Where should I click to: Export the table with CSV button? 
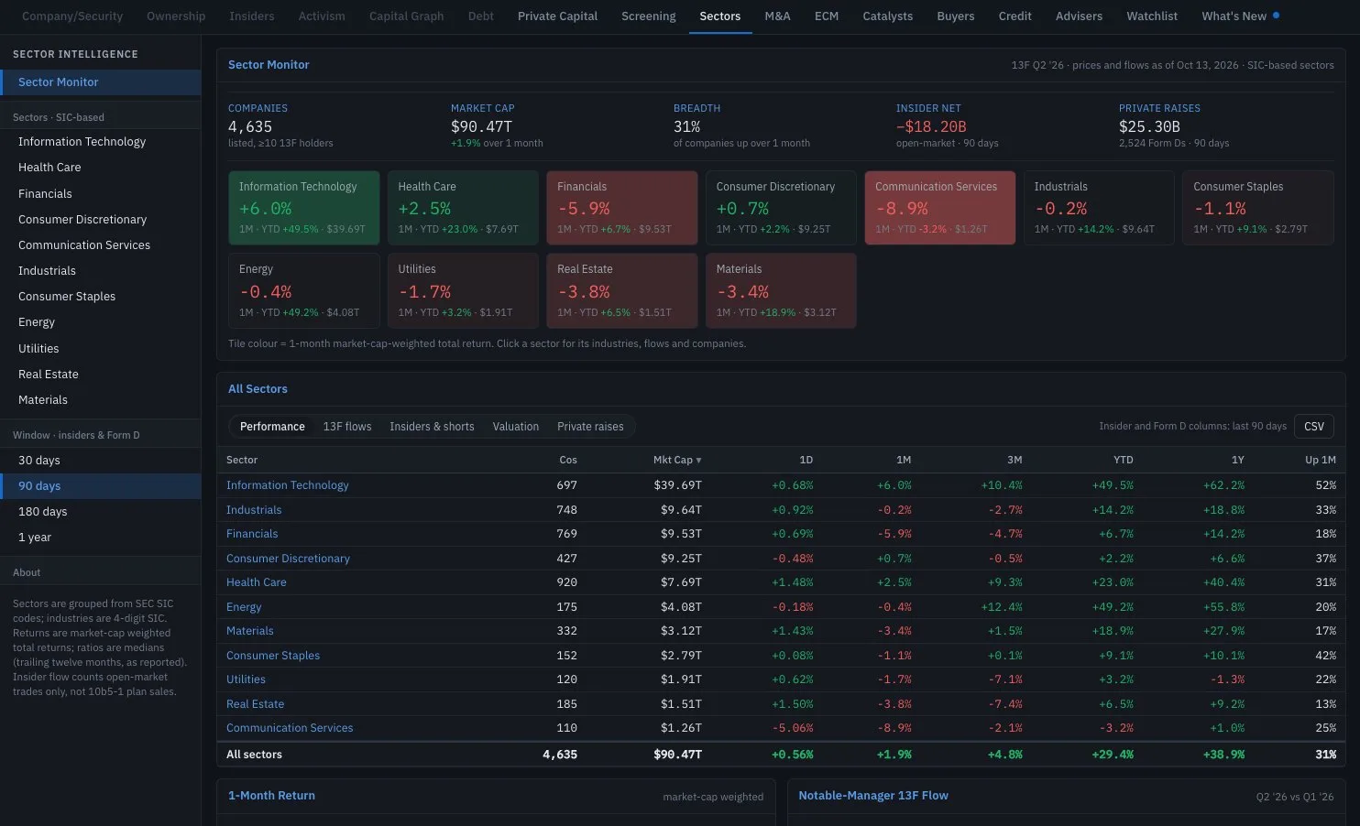(1314, 427)
